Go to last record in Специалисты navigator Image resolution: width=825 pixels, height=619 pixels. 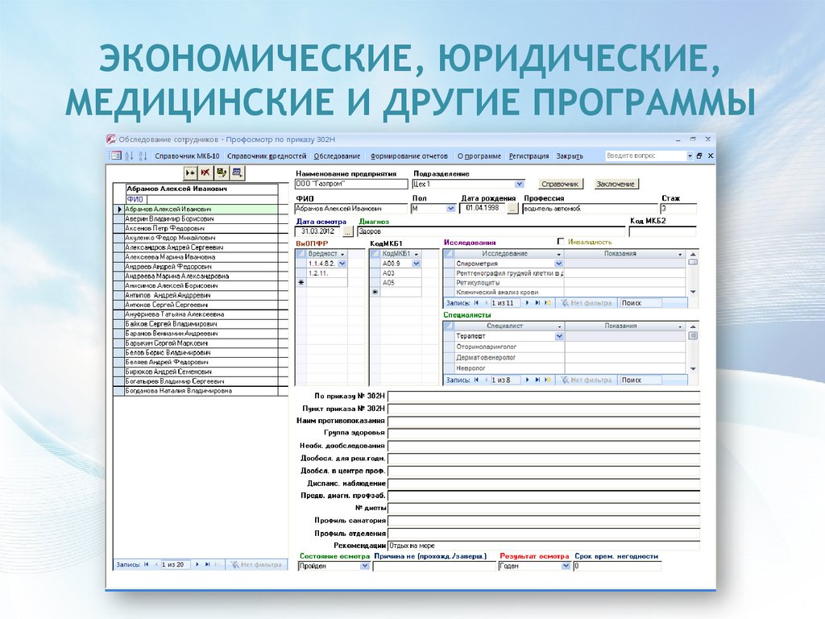pyautogui.click(x=537, y=380)
